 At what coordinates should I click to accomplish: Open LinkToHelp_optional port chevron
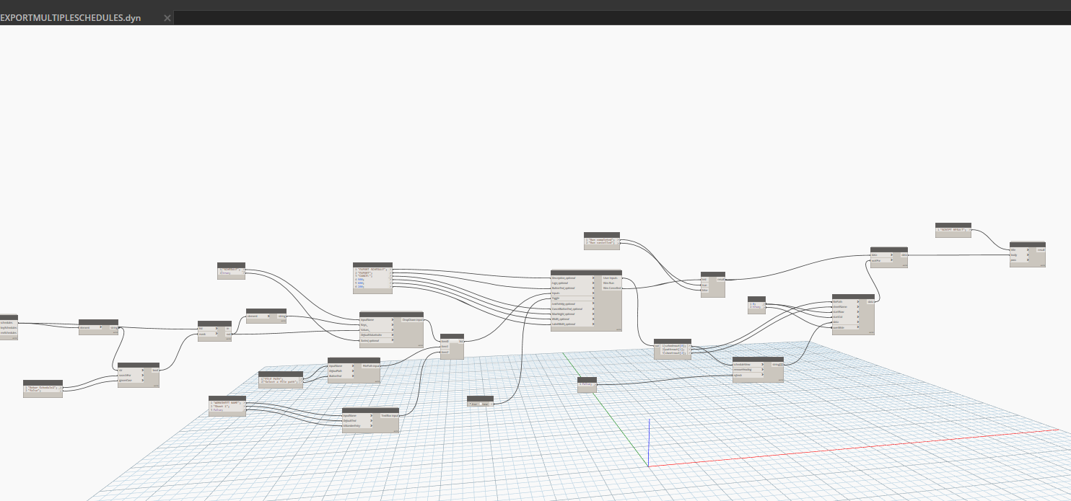[x=593, y=303]
